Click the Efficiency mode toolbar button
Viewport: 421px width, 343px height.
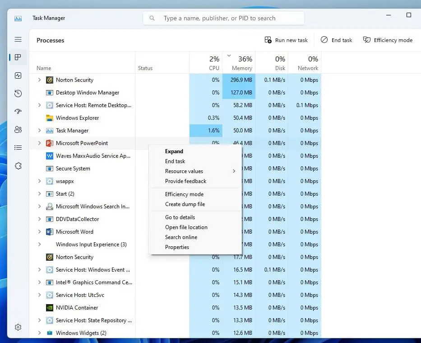click(388, 40)
